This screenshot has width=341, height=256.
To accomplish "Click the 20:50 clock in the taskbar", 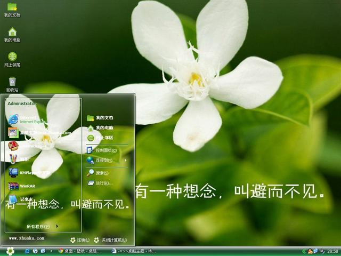I will tap(332, 251).
